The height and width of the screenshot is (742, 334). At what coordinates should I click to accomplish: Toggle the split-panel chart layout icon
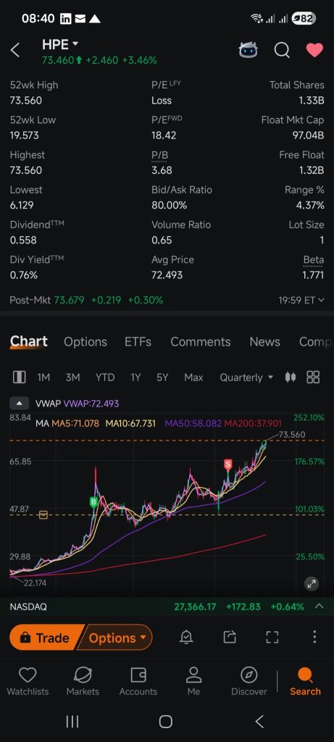coord(19,377)
